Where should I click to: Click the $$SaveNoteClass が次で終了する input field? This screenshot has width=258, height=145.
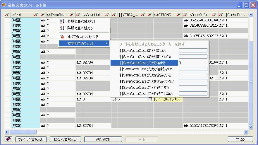click(x=193, y=87)
